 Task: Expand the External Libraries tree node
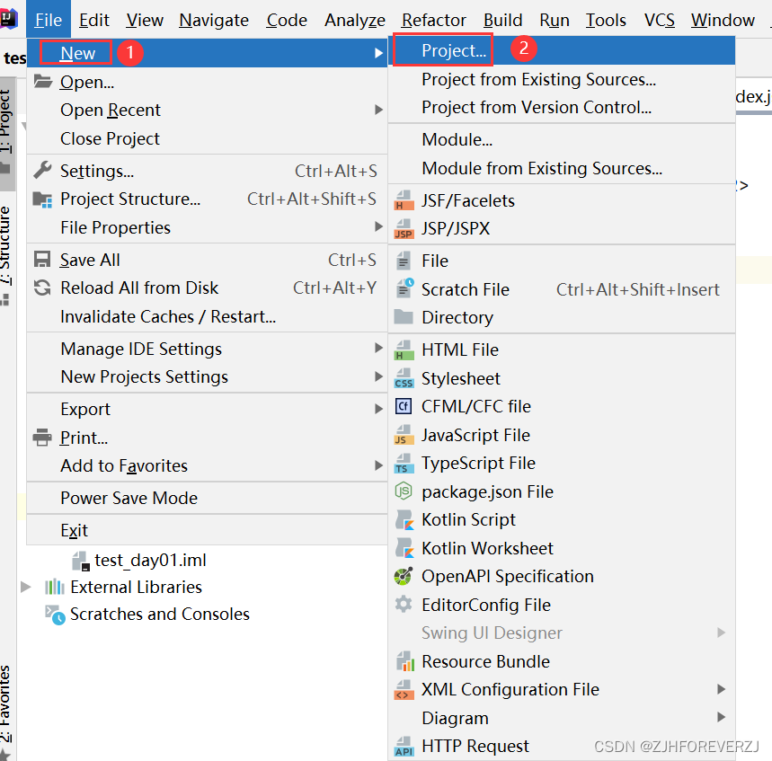tap(25, 587)
